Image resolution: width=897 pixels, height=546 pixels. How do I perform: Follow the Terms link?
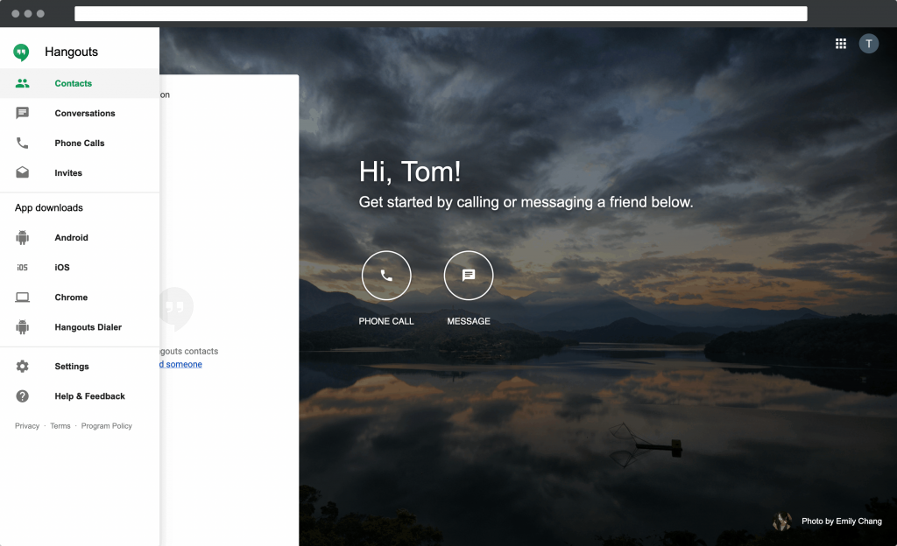click(60, 426)
